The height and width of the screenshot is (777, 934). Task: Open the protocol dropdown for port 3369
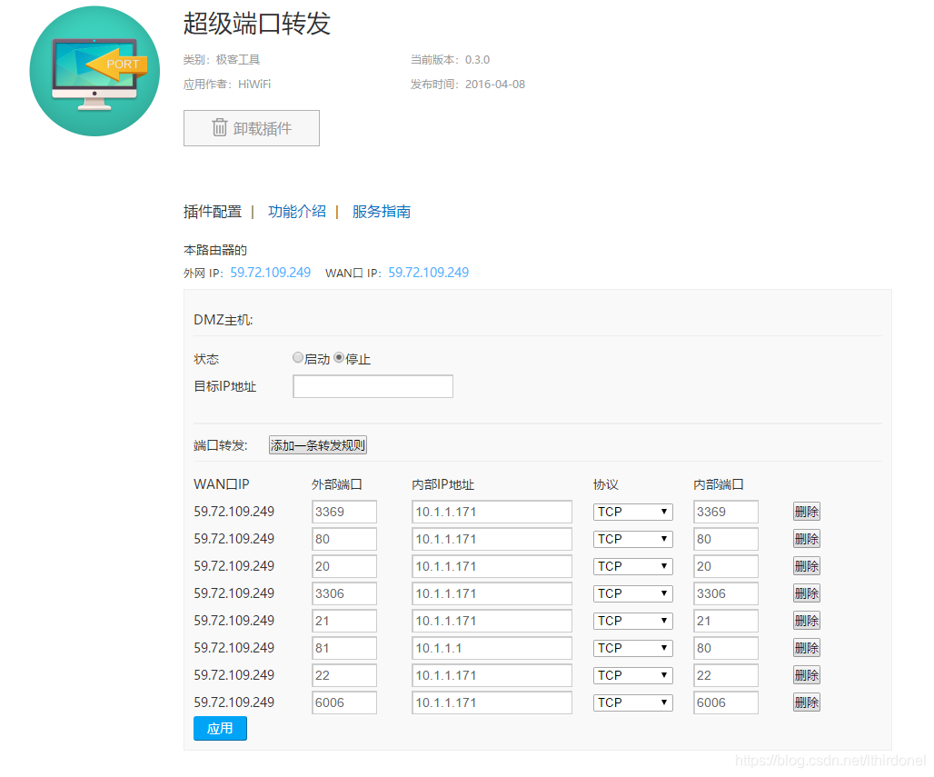point(632,512)
